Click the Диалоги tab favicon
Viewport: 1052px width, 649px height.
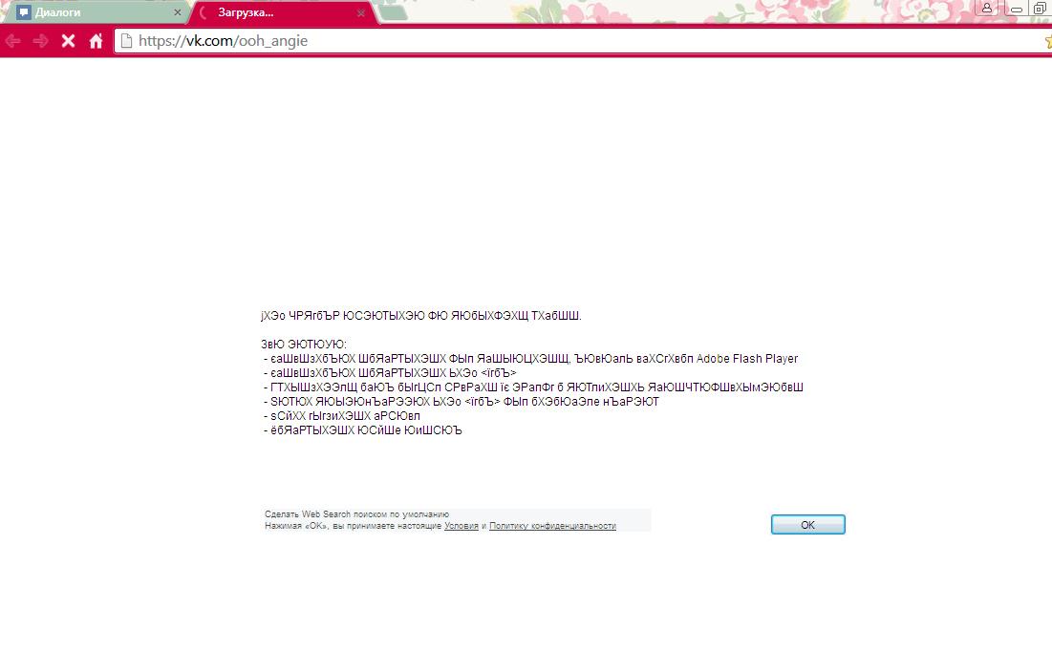pos(24,12)
